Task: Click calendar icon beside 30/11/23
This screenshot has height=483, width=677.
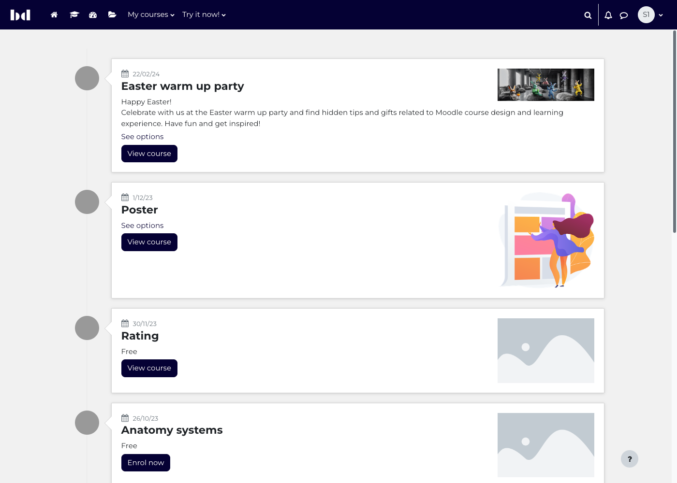Action: click(125, 324)
